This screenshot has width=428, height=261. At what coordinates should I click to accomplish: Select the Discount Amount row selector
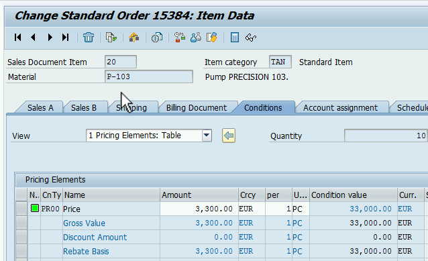tap(21, 237)
